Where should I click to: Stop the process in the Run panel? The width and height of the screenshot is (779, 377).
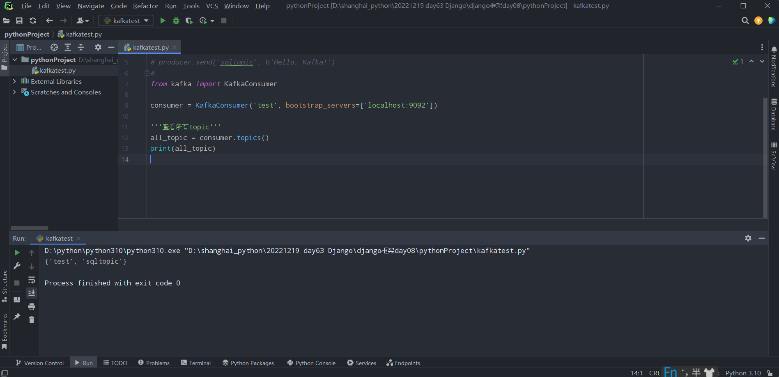[17, 283]
